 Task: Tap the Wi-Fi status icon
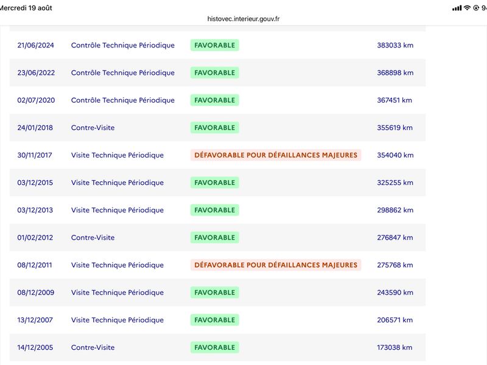click(x=467, y=8)
